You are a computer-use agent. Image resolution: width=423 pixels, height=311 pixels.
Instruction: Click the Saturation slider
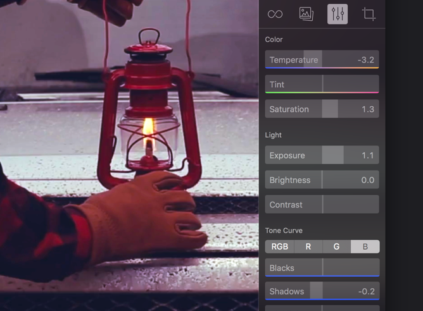click(x=322, y=109)
